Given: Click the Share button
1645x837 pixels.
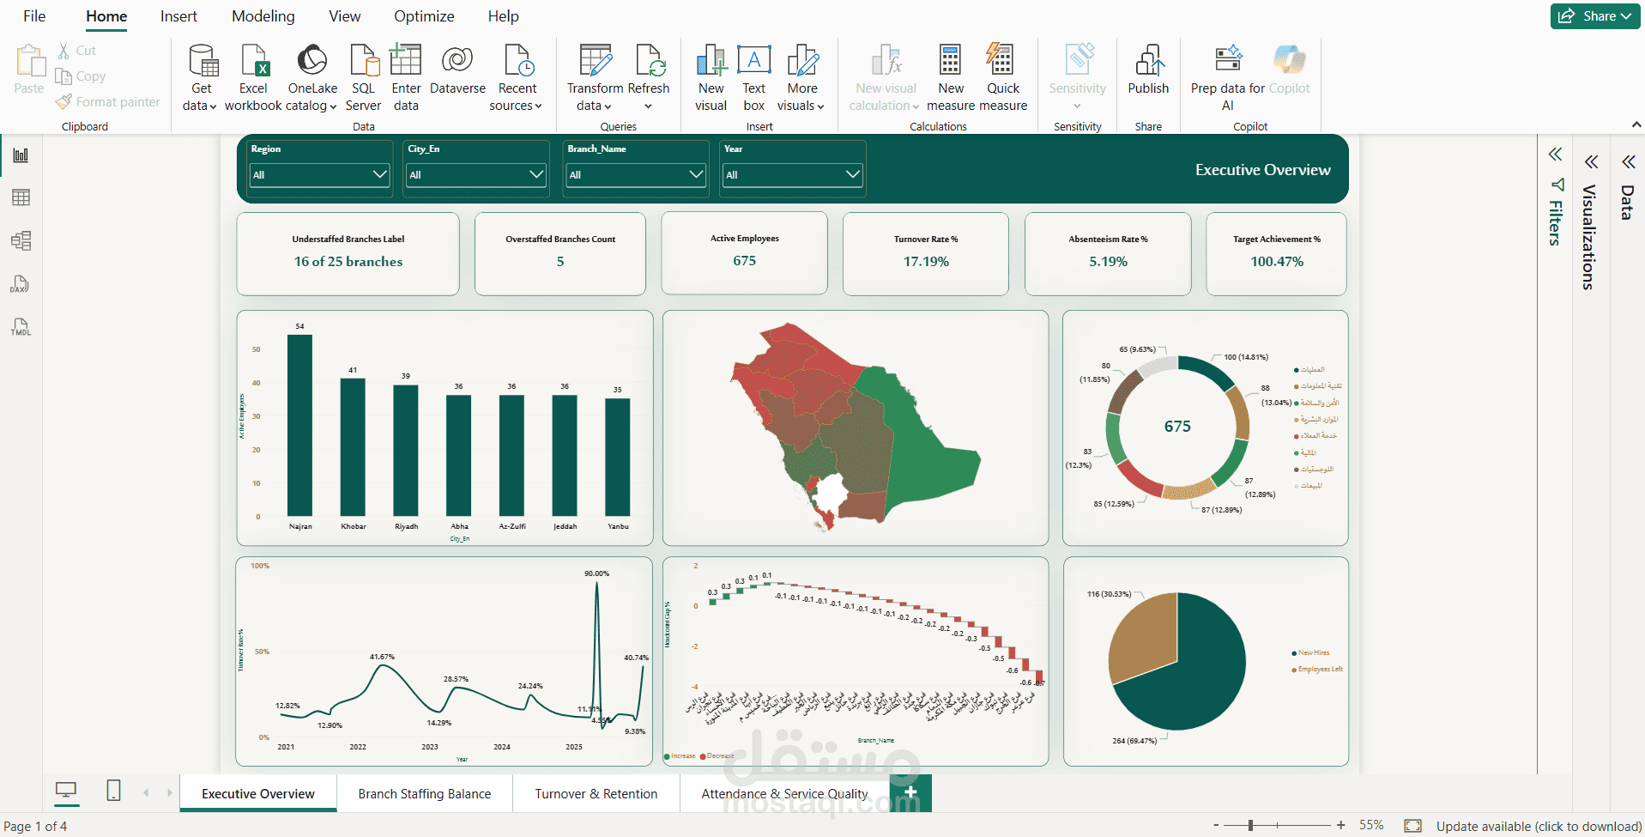Looking at the screenshot, I should point(1595,16).
